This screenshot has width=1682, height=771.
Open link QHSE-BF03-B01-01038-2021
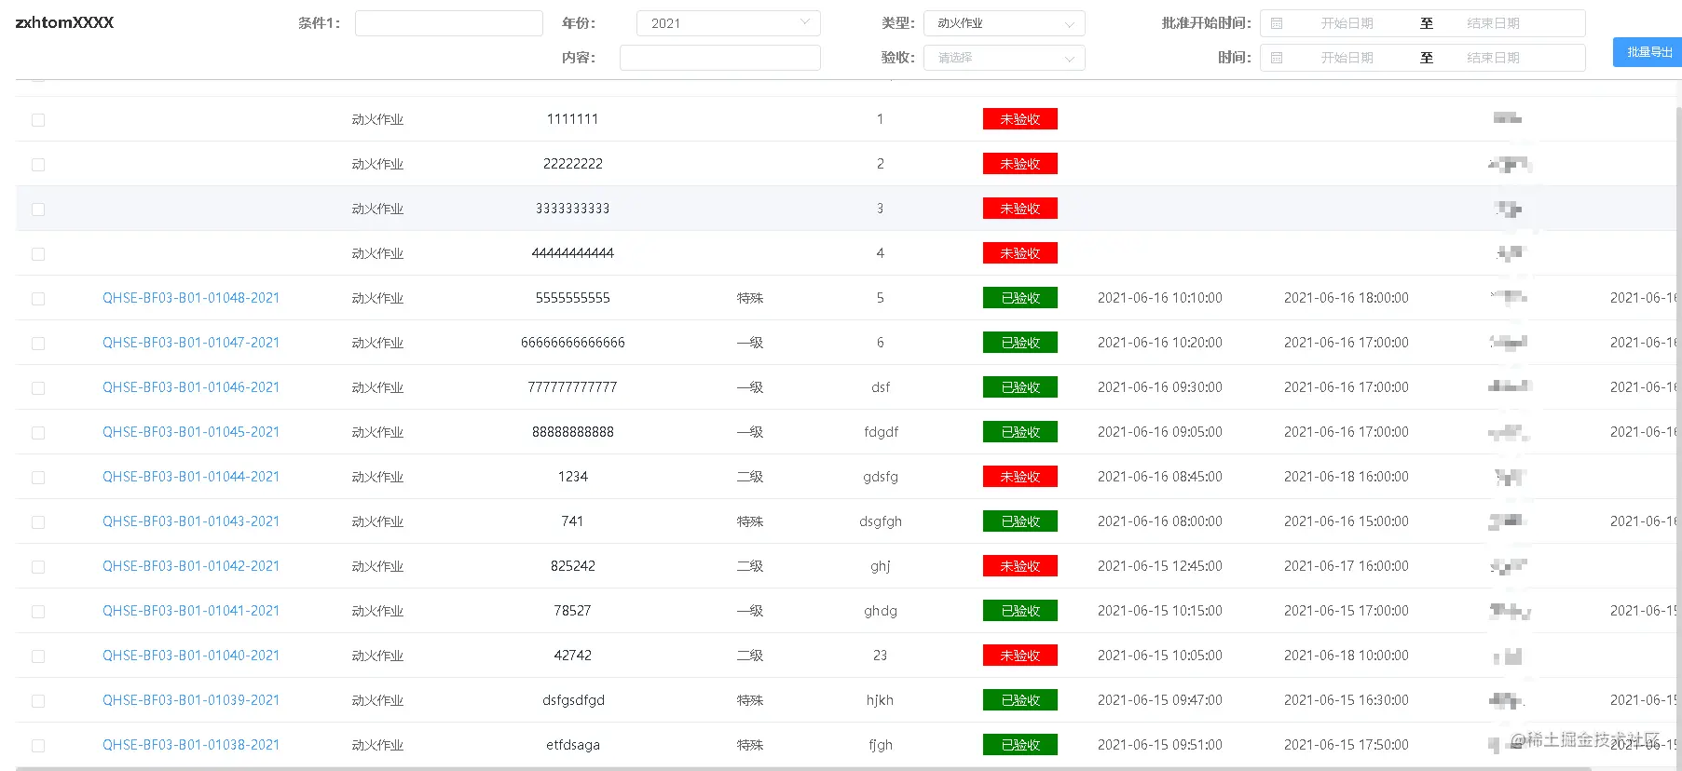pyautogui.click(x=191, y=745)
